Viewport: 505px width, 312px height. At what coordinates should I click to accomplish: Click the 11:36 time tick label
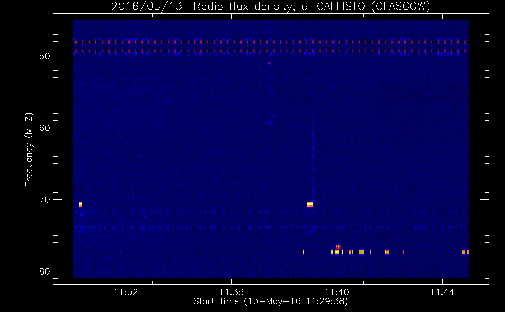coord(231,292)
